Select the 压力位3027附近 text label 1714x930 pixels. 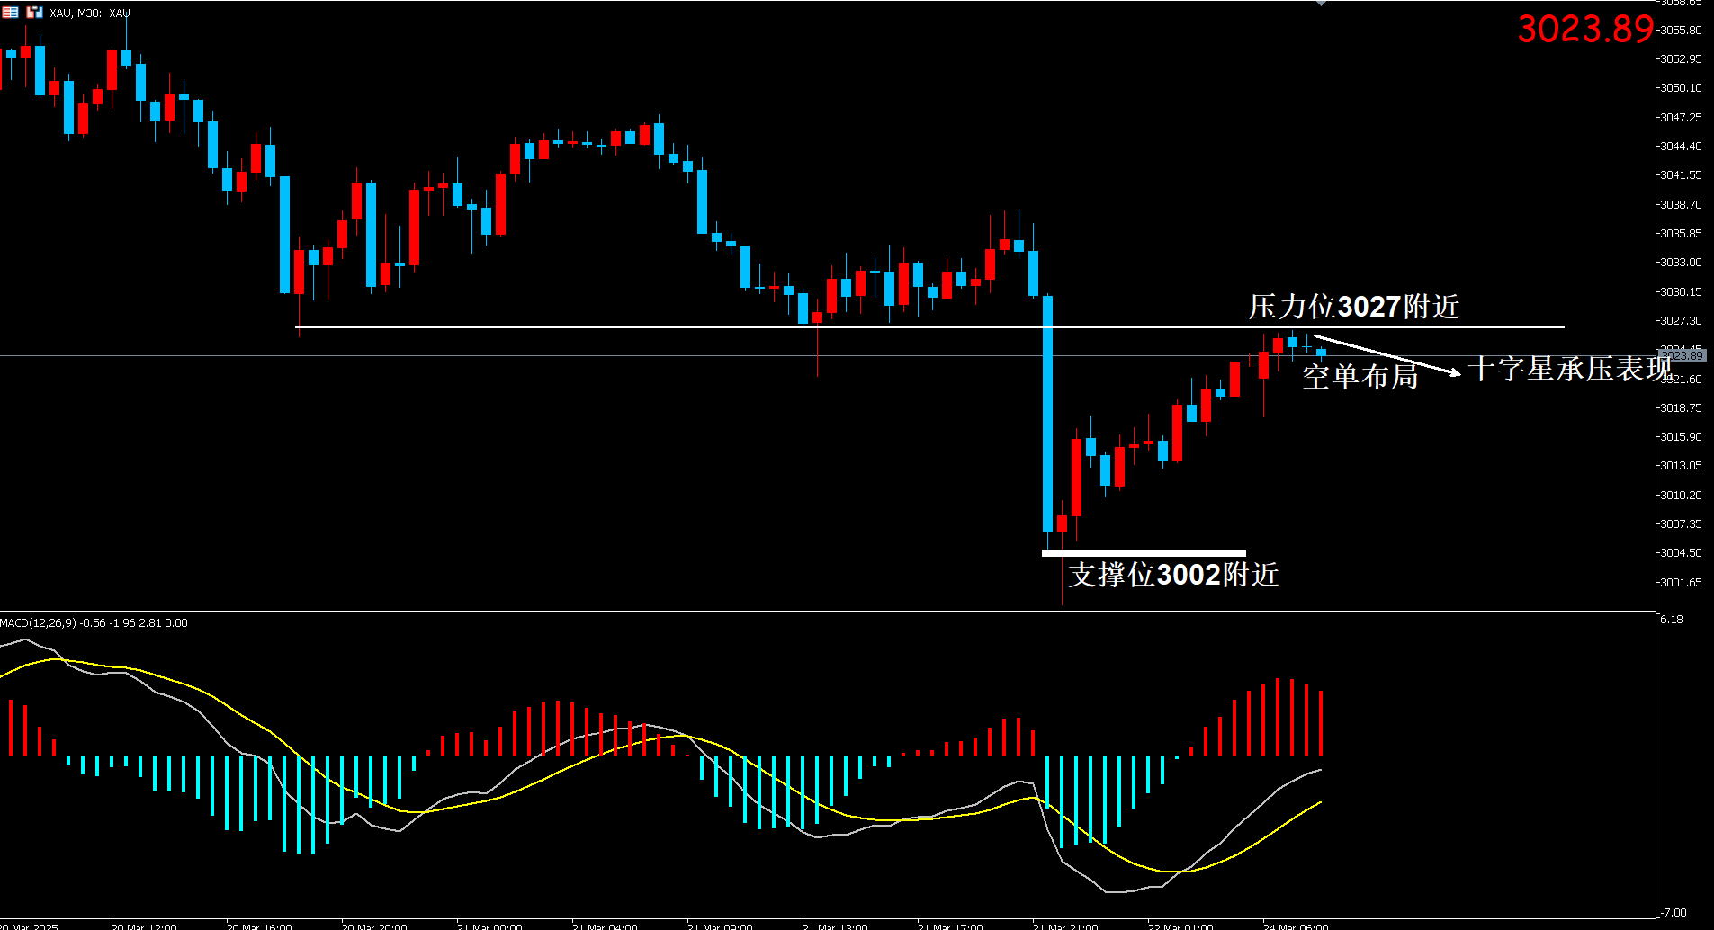pyautogui.click(x=1353, y=307)
